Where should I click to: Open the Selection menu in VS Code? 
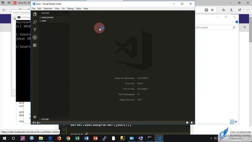pos(48,9)
